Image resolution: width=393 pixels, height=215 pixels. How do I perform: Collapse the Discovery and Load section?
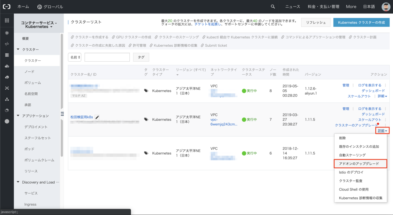coord(18,182)
